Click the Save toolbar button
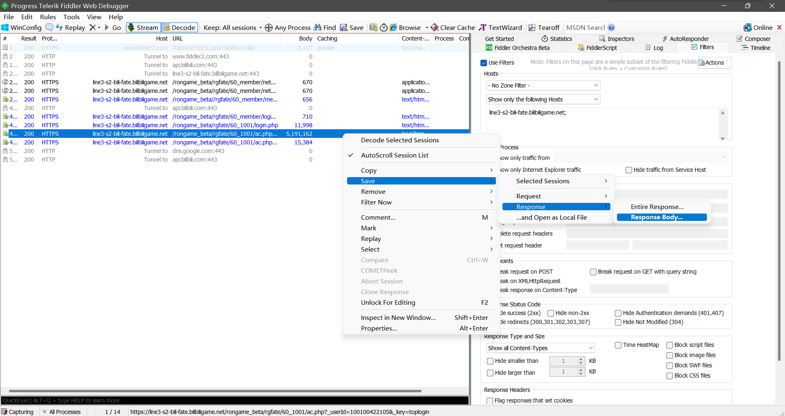 pyautogui.click(x=352, y=27)
